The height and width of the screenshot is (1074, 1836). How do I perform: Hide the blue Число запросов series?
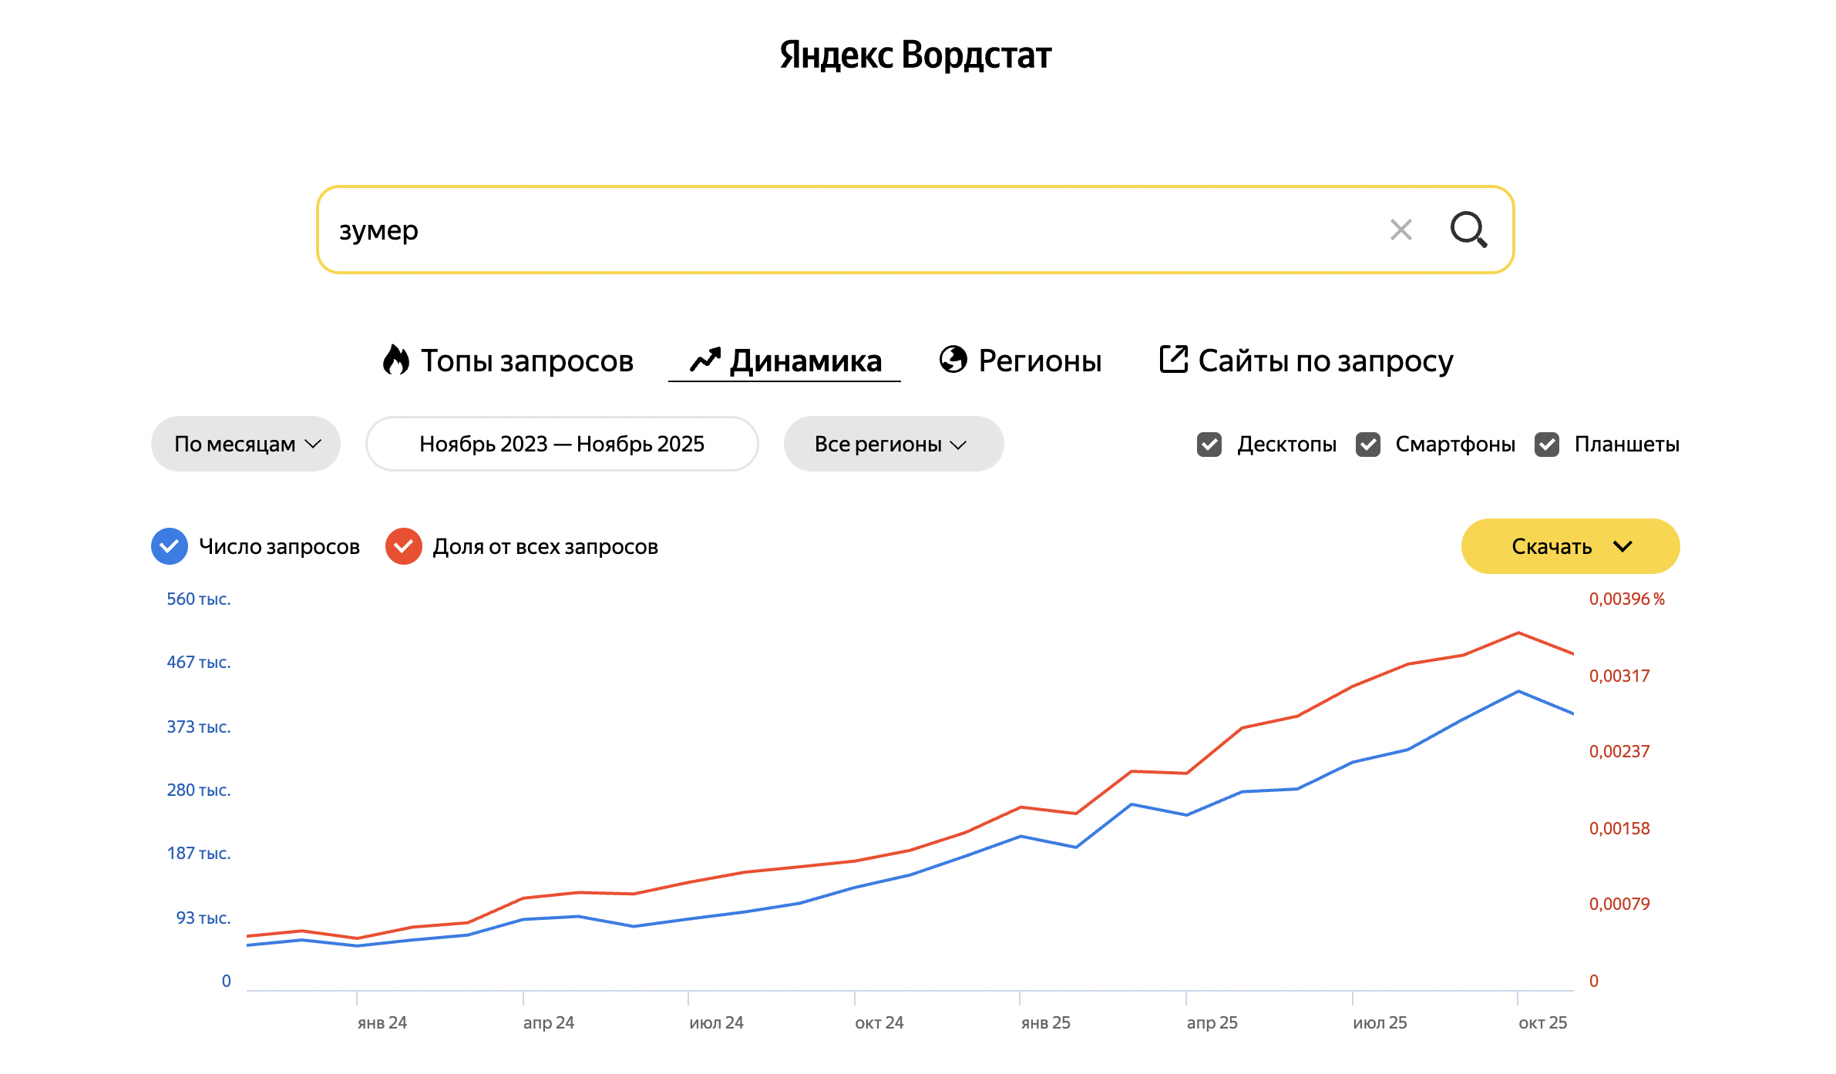pos(170,546)
